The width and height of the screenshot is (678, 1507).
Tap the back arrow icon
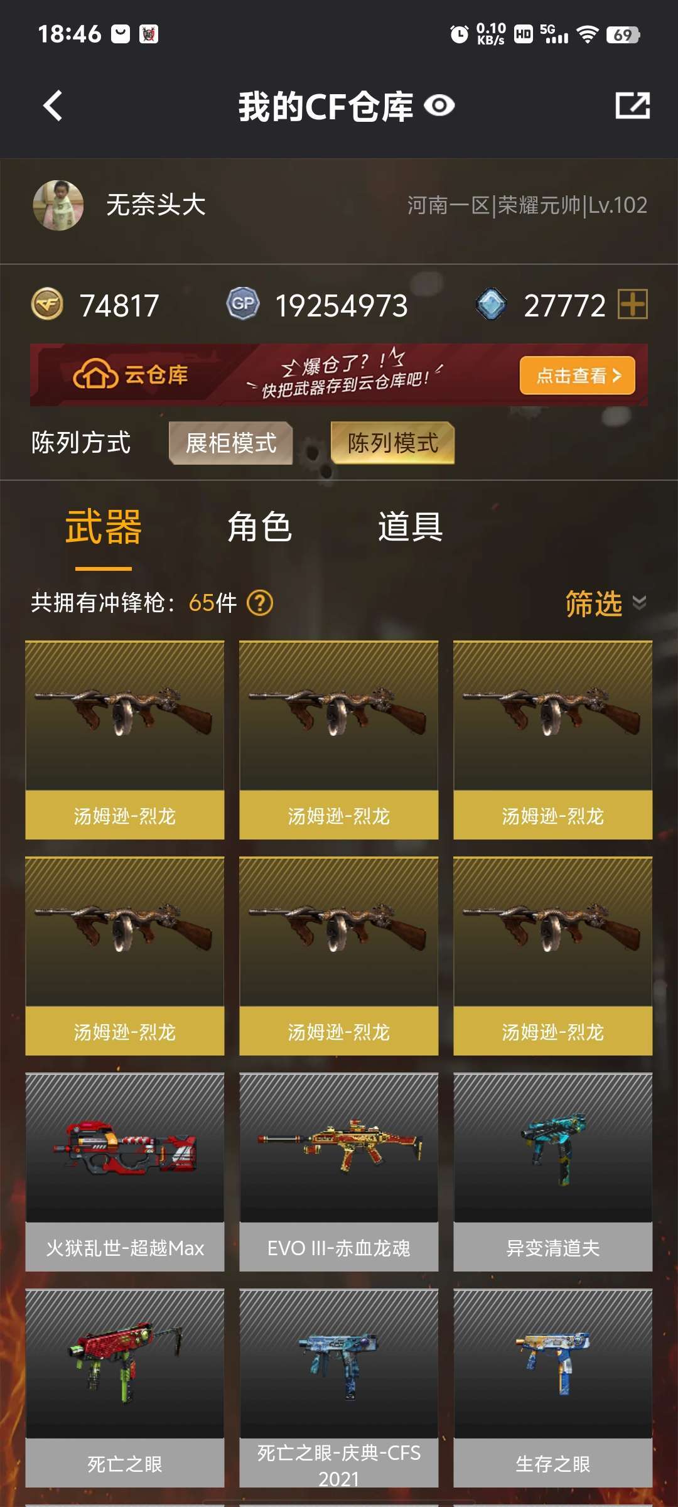pyautogui.click(x=53, y=105)
